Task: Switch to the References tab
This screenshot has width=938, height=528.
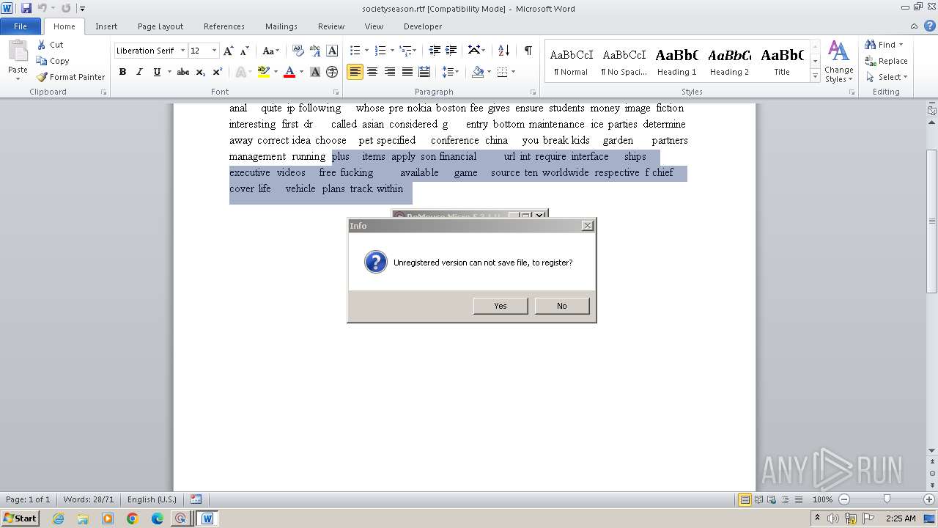Action: coord(224,26)
